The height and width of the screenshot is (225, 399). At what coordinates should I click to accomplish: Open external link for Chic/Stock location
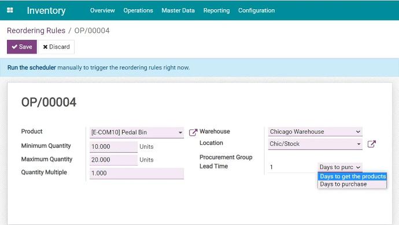371,144
